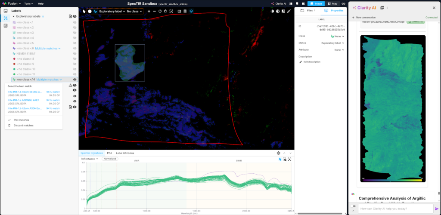441x215 pixels.
Task: Click the pencil edit icon in viewer
Action: click(x=289, y=11)
